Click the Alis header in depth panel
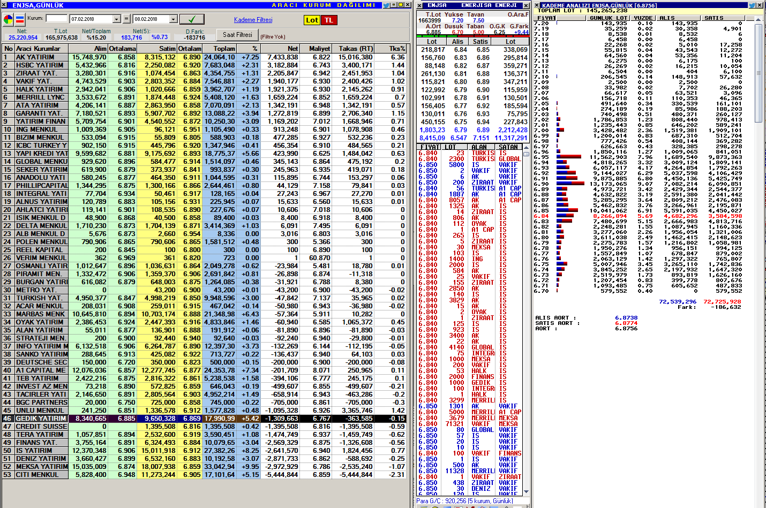The image size is (766, 508). pyautogui.click(x=457, y=41)
